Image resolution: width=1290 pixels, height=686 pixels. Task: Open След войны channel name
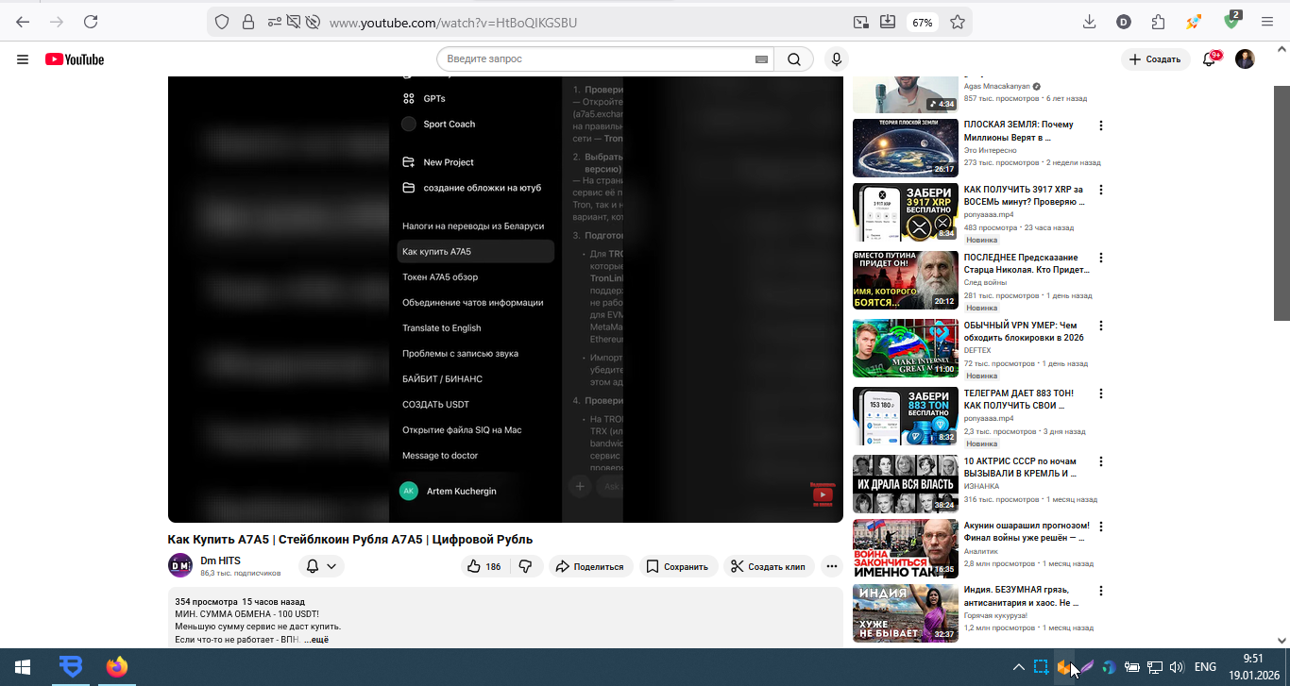click(x=985, y=282)
